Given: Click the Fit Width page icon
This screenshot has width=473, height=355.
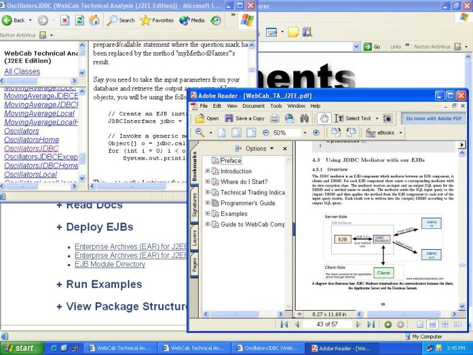Looking at the screenshot, I should point(251,133).
